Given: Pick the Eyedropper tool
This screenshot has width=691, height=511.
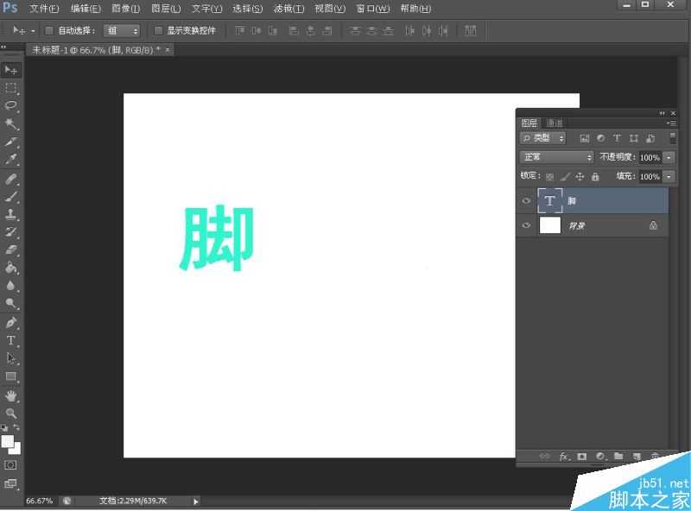Looking at the screenshot, I should (11, 157).
